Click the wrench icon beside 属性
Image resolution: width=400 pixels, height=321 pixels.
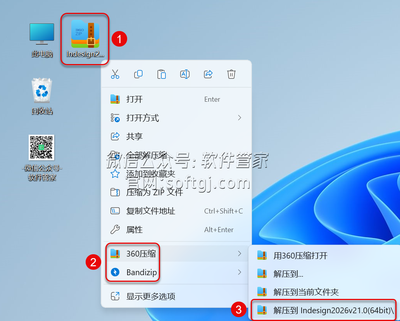click(115, 229)
